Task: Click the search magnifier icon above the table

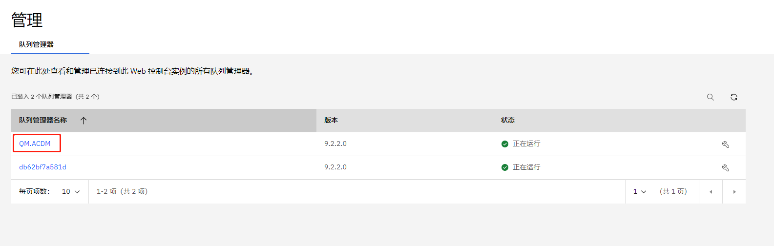Action: click(x=710, y=97)
